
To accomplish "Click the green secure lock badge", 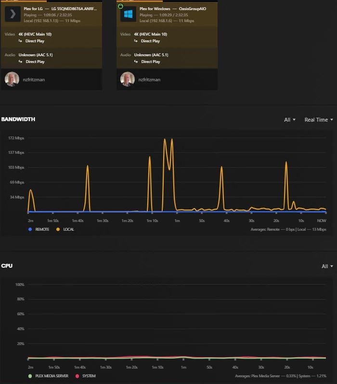I will pos(120,6).
